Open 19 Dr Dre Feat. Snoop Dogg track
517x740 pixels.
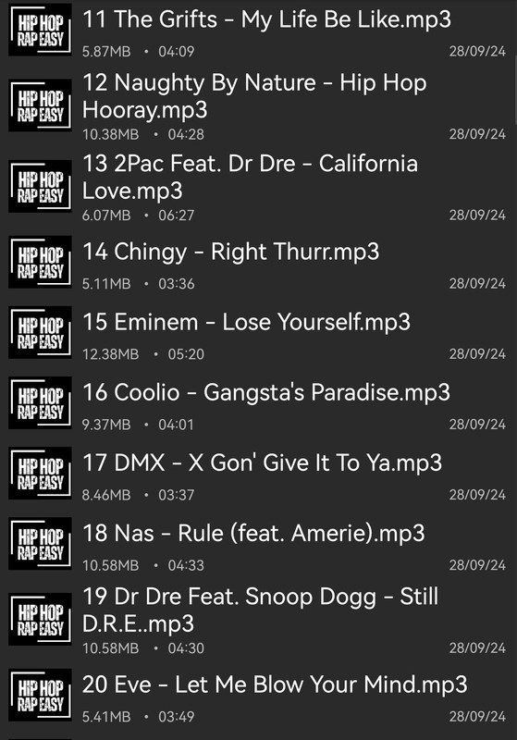click(259, 619)
